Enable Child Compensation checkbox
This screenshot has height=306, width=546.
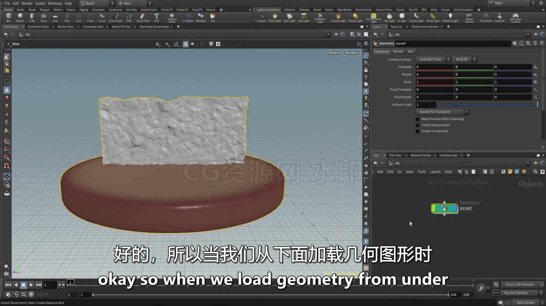click(417, 125)
